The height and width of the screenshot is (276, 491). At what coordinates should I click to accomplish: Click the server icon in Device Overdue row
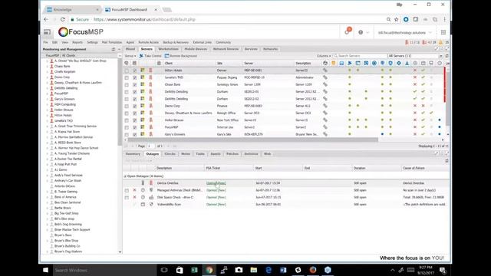tap(143, 182)
